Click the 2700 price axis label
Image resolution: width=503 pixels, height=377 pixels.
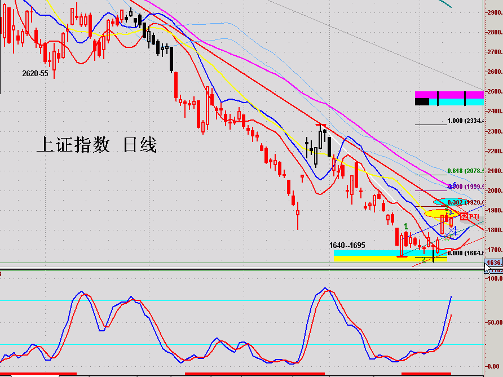point(495,52)
